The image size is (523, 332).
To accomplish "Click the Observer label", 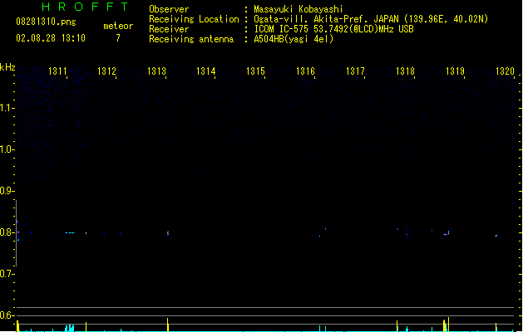I will 169,9.
